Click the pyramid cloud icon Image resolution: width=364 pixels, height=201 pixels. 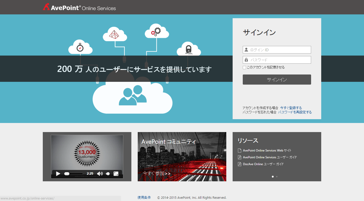(x=115, y=34)
